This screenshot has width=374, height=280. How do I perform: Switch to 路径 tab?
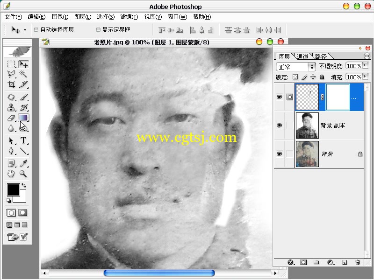pyautogui.click(x=321, y=56)
